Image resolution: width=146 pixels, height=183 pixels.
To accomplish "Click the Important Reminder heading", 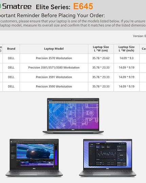I will click(52, 16).
